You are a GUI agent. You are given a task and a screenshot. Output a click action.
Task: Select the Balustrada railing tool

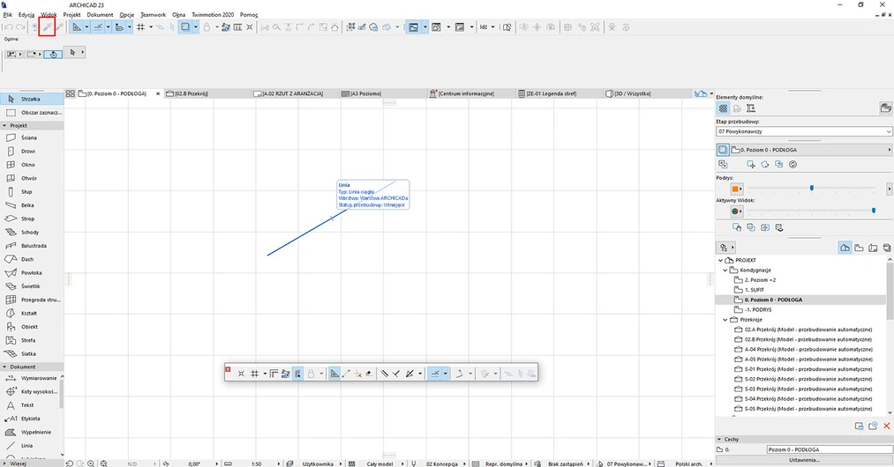32,246
